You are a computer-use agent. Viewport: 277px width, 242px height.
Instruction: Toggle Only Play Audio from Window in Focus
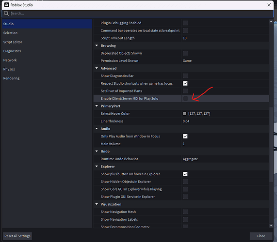185,136
